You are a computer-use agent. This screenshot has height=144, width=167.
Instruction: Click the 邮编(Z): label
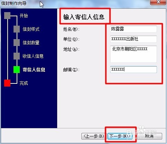(x=71, y=70)
